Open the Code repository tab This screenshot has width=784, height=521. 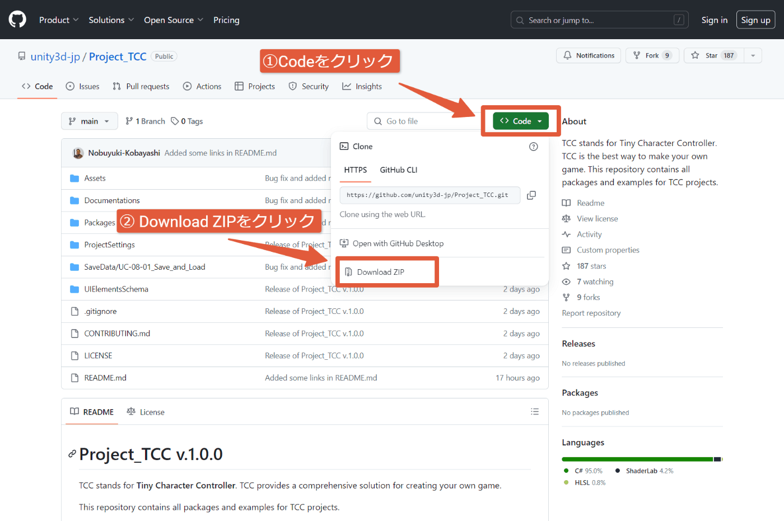[38, 86]
